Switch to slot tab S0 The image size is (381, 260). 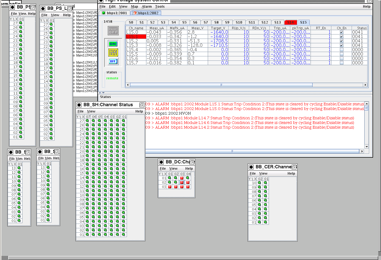(x=131, y=22)
